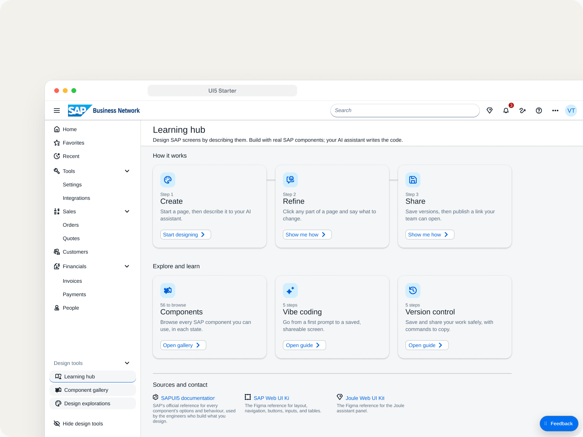
Task: Open the hamburger navigation menu
Action: point(57,111)
